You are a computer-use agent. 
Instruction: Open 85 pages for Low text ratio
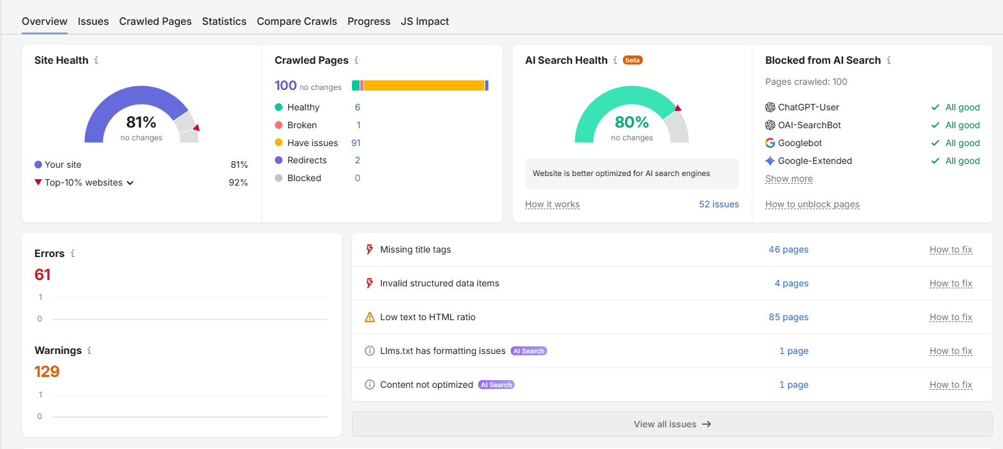(x=789, y=317)
